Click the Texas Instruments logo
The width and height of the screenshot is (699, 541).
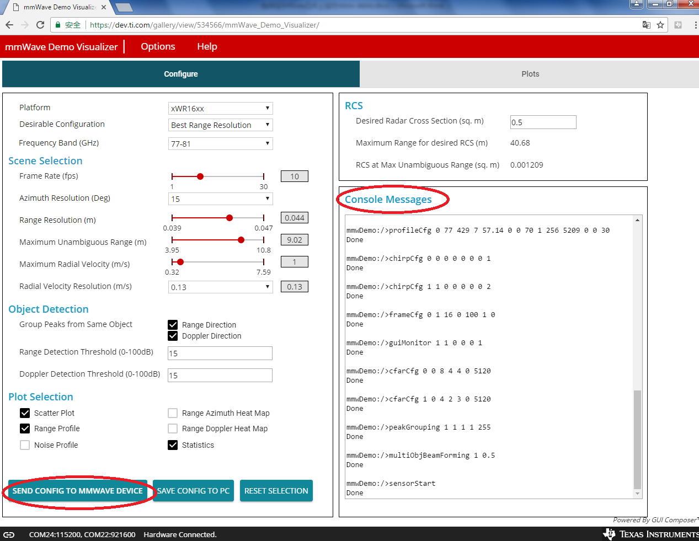(651, 534)
